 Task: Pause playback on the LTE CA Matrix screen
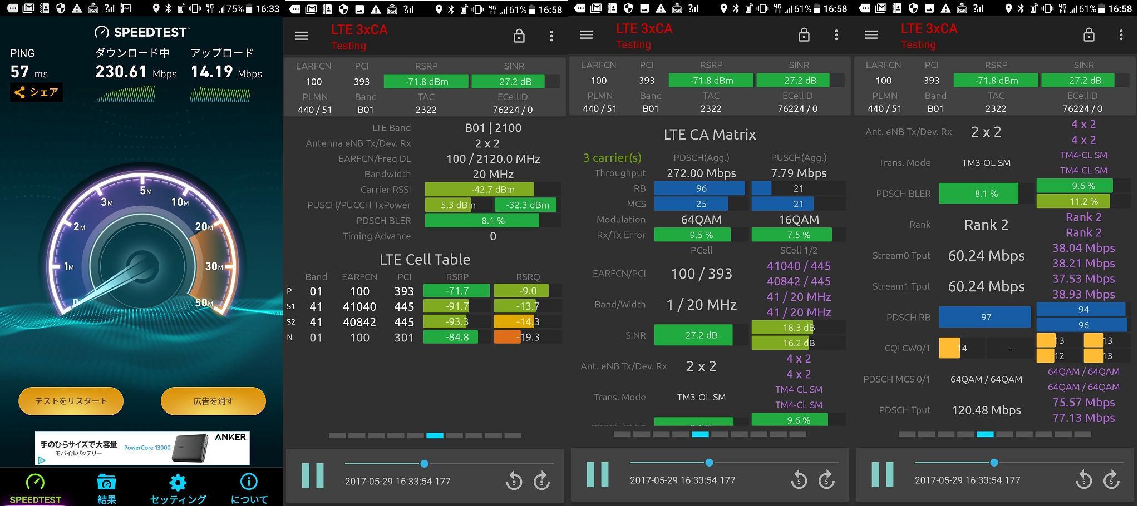click(598, 475)
